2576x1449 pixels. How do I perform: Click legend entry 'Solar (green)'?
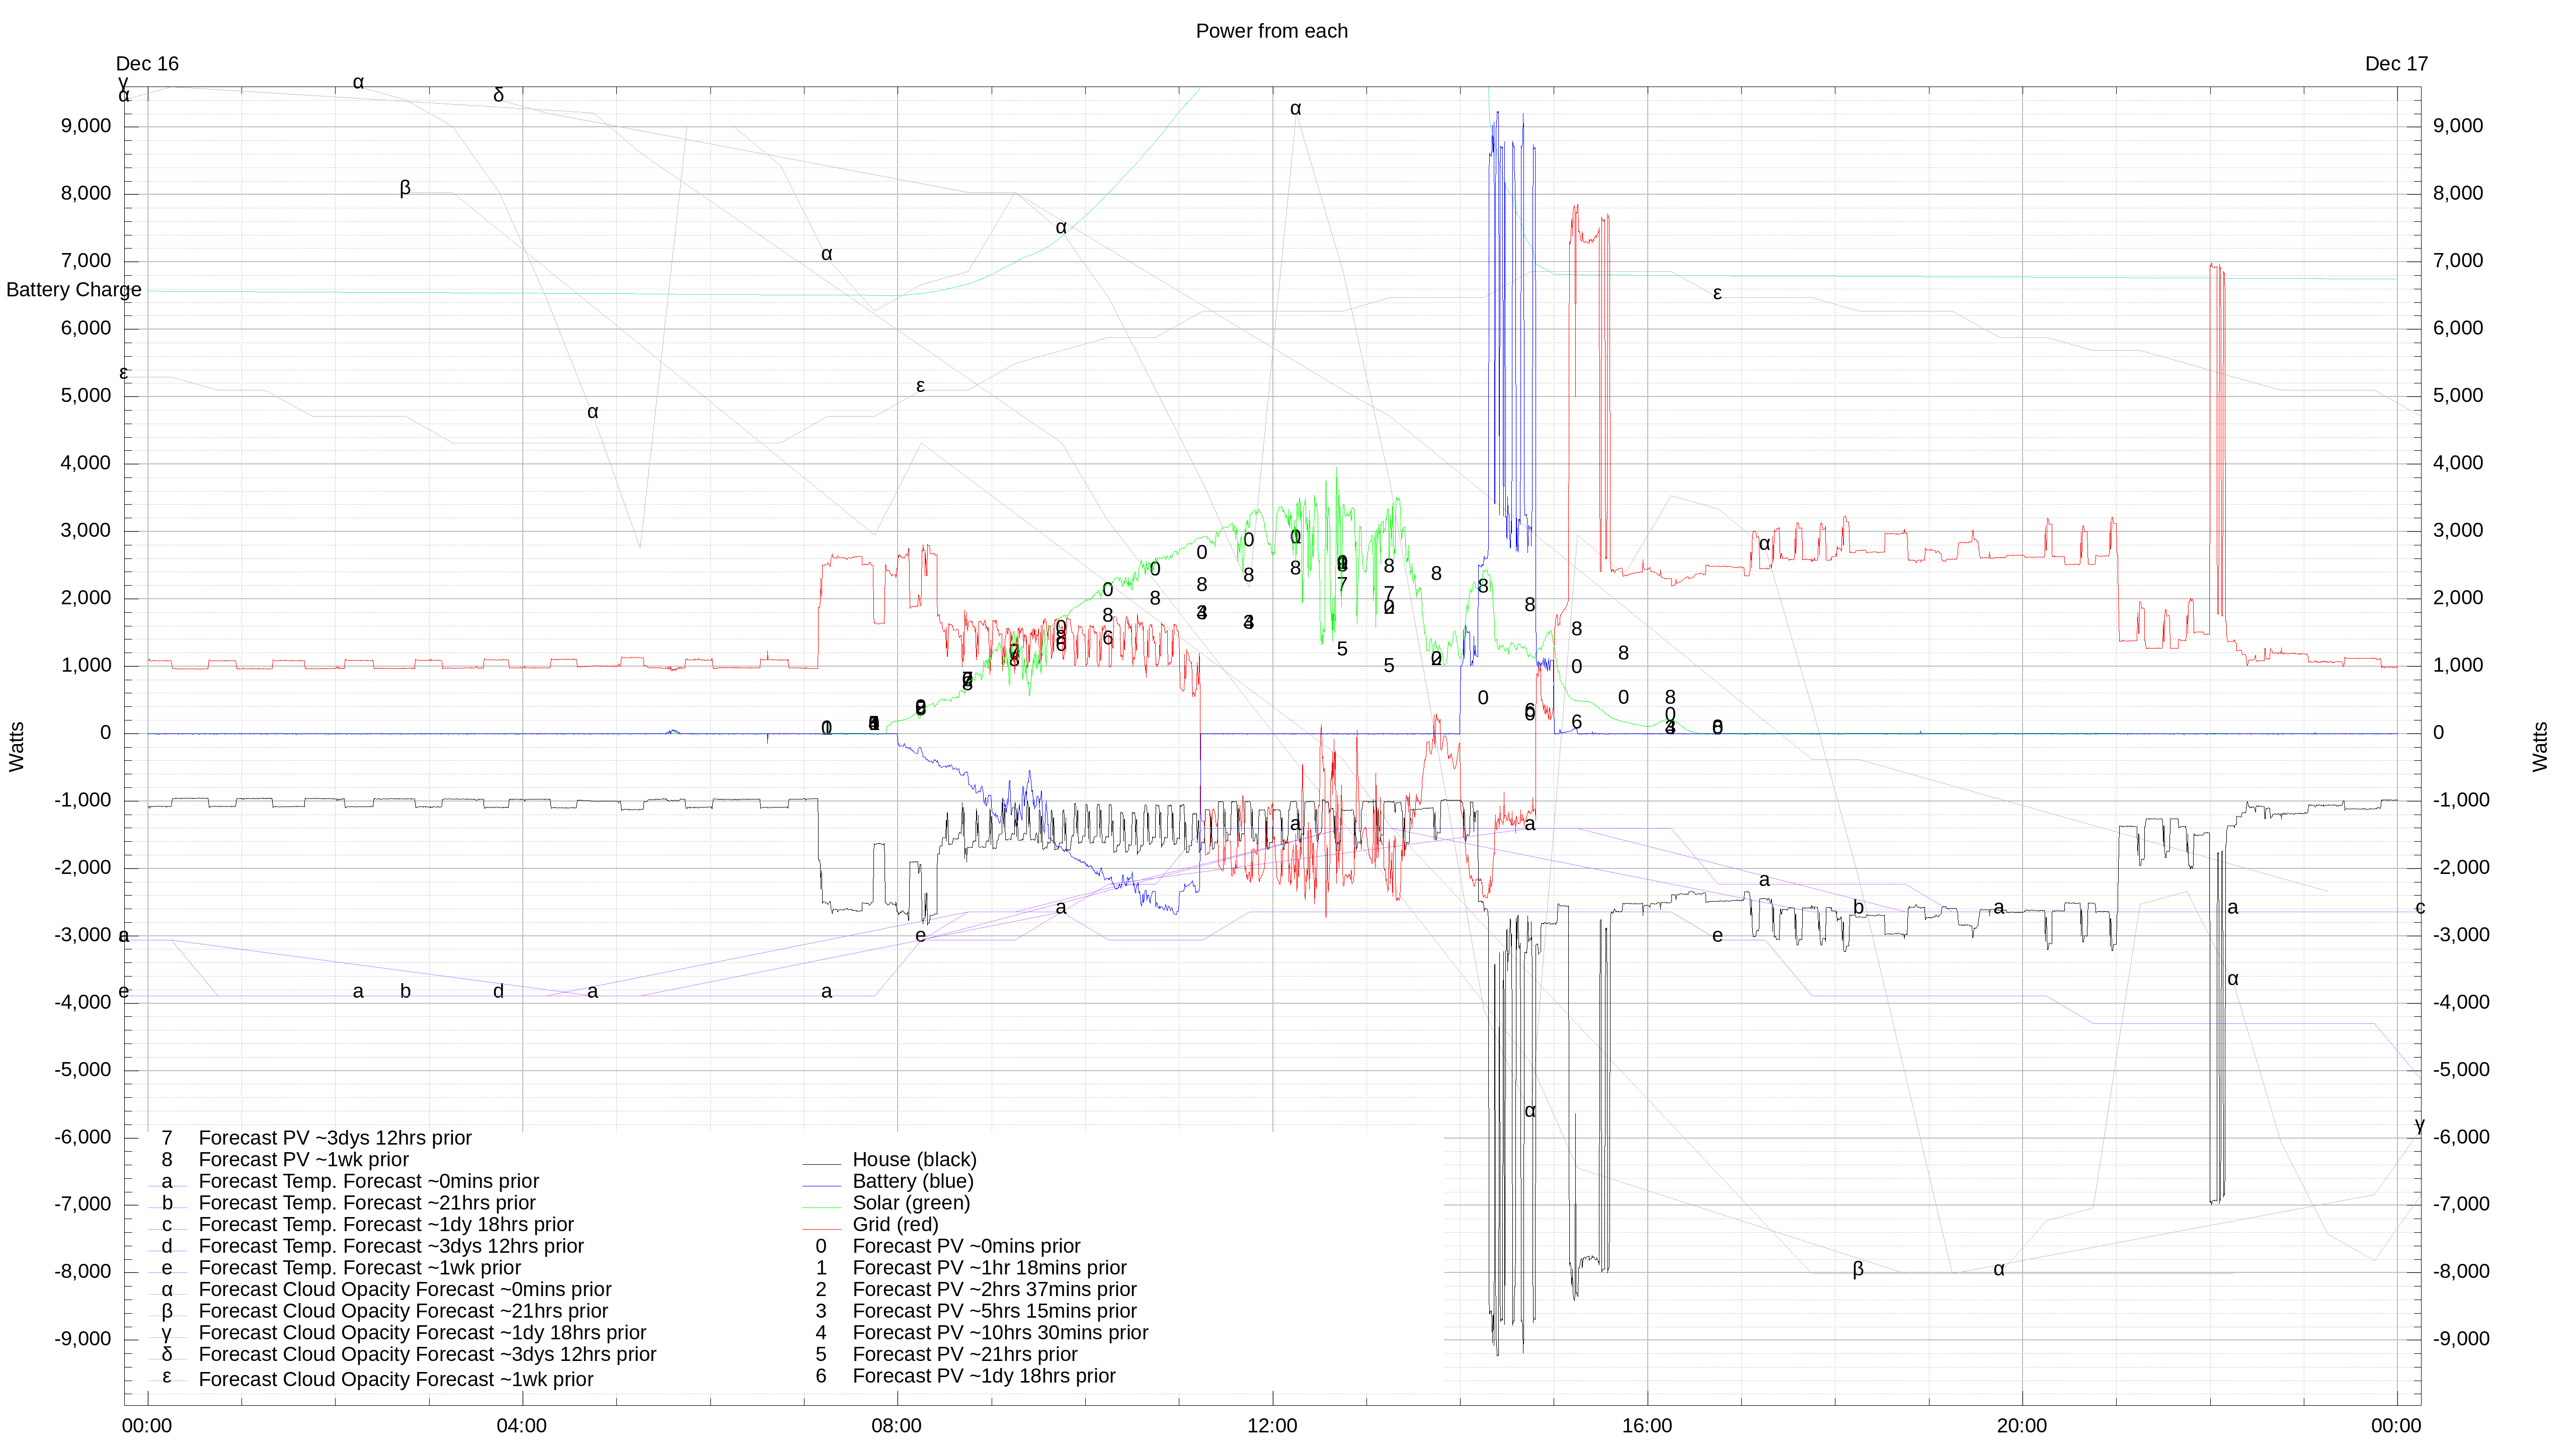click(x=911, y=1203)
